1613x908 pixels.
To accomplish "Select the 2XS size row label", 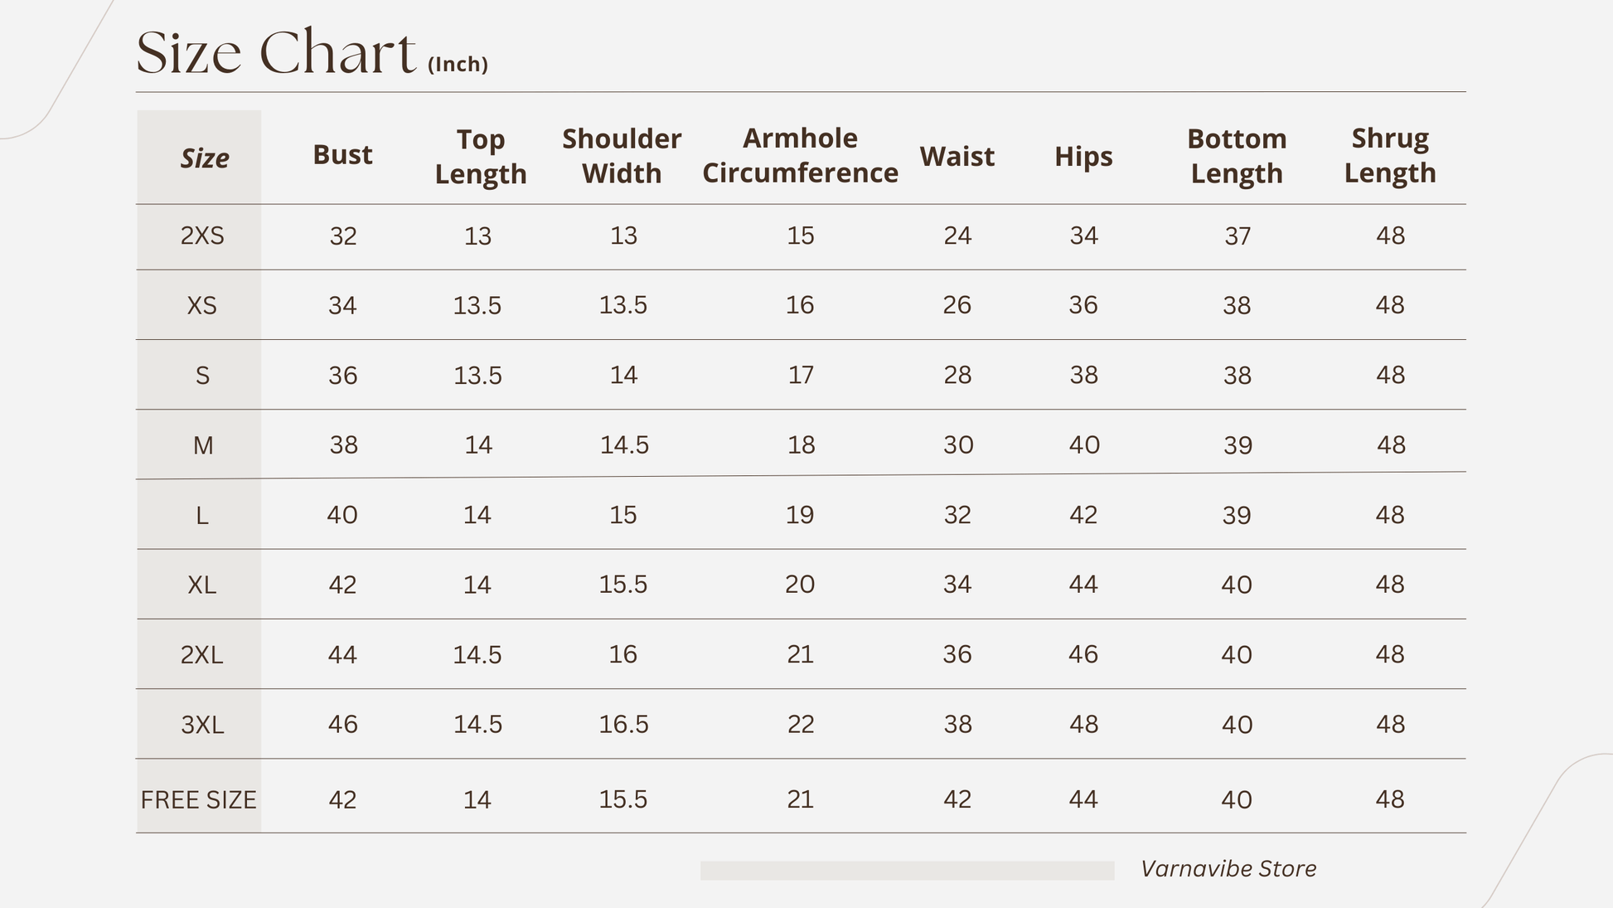I will pyautogui.click(x=202, y=236).
